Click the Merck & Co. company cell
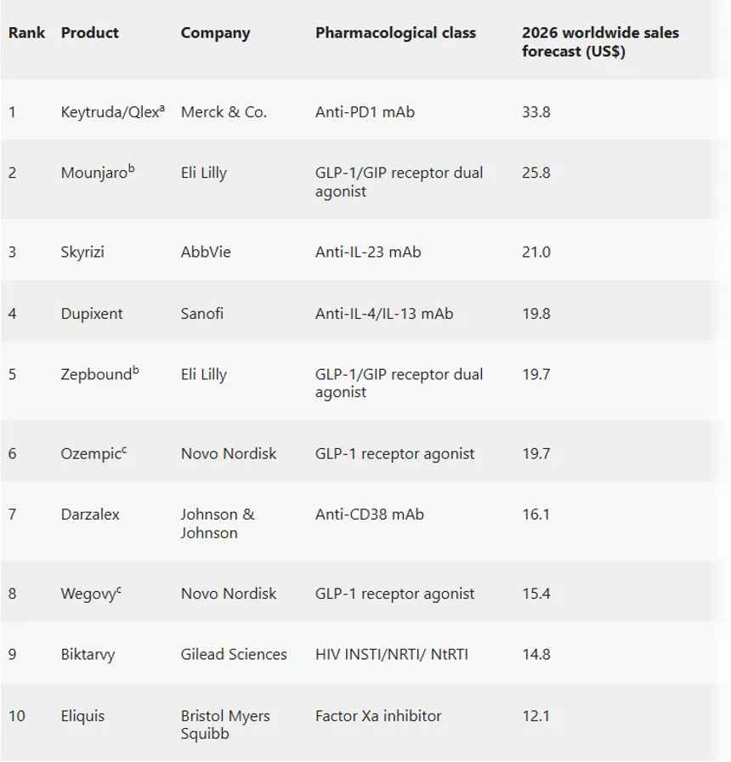This screenshot has width=731, height=762. (224, 112)
